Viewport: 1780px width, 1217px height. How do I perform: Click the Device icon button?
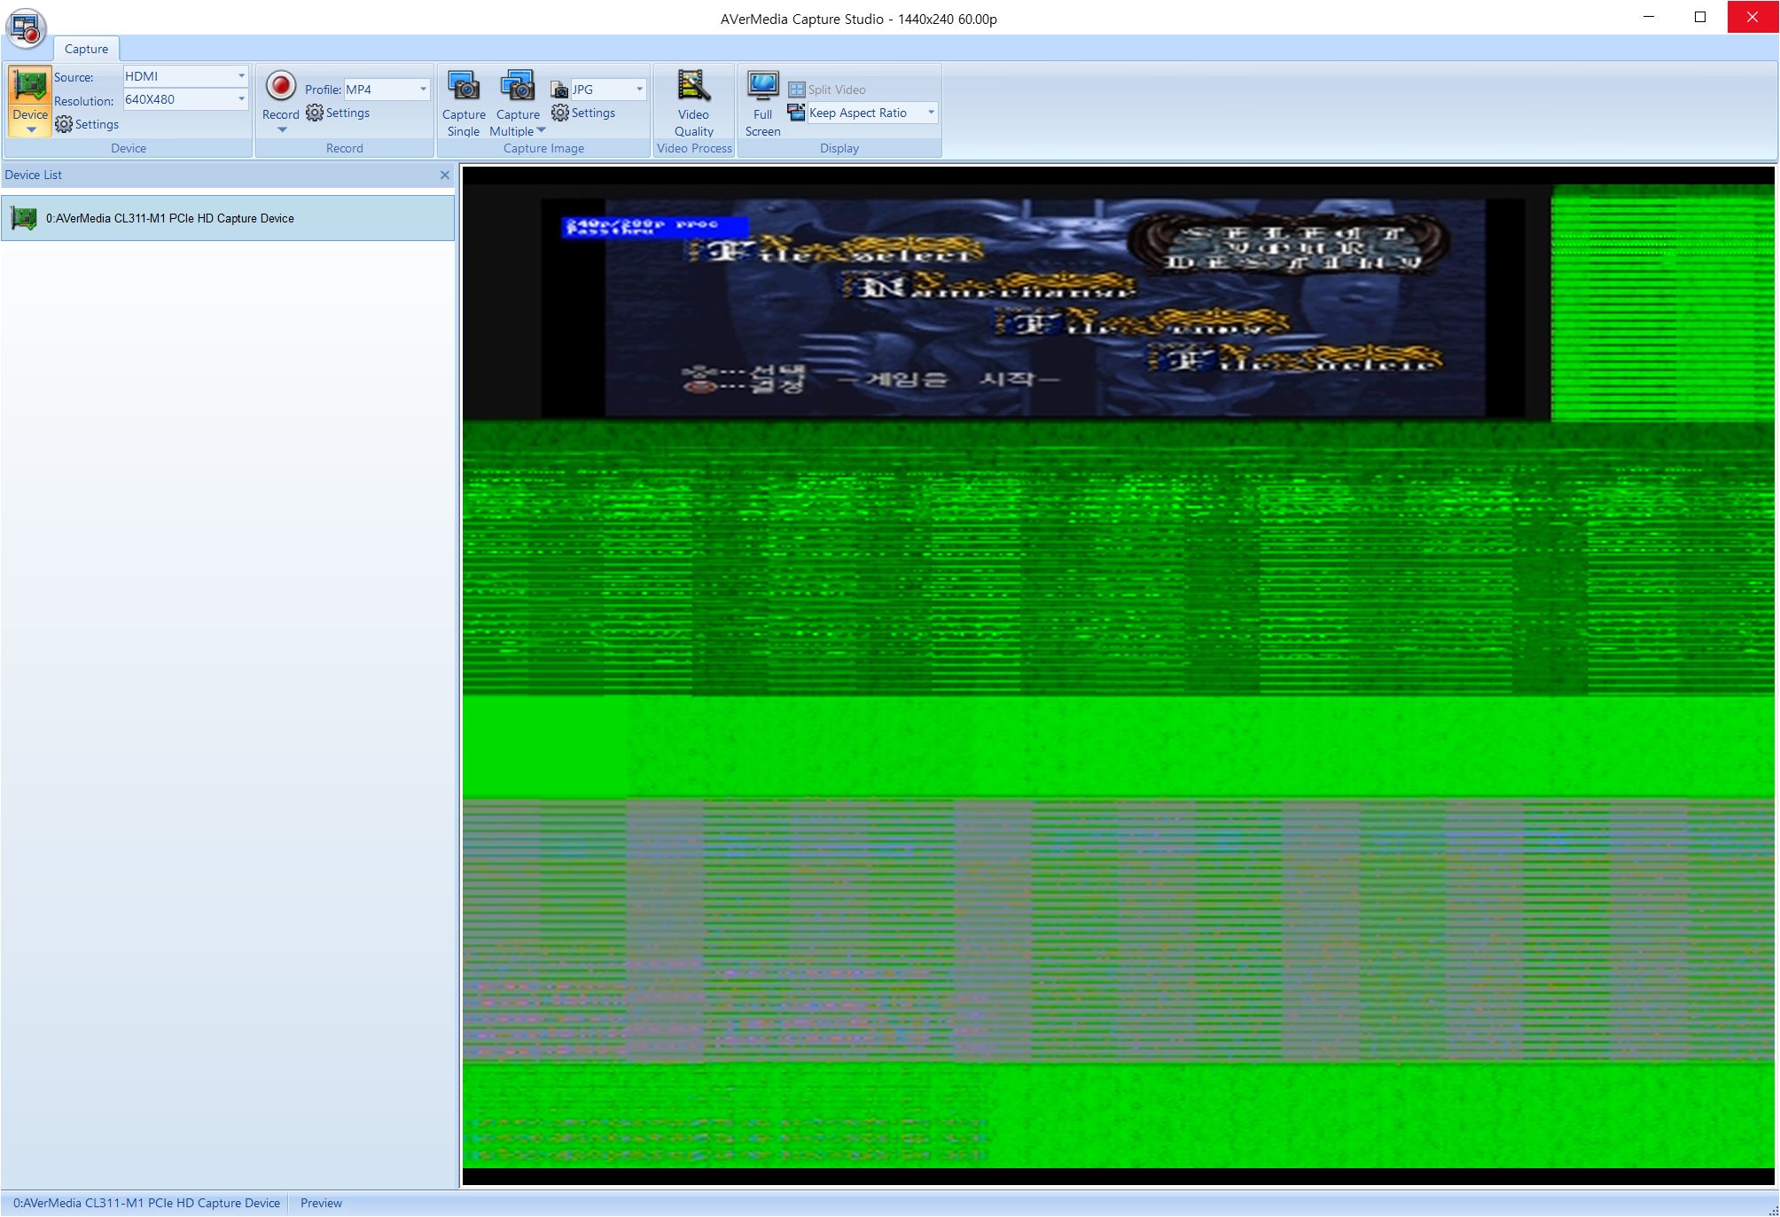coord(29,87)
